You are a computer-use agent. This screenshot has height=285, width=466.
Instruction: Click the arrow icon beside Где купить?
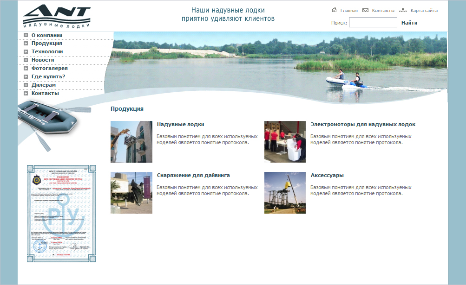pos(26,76)
